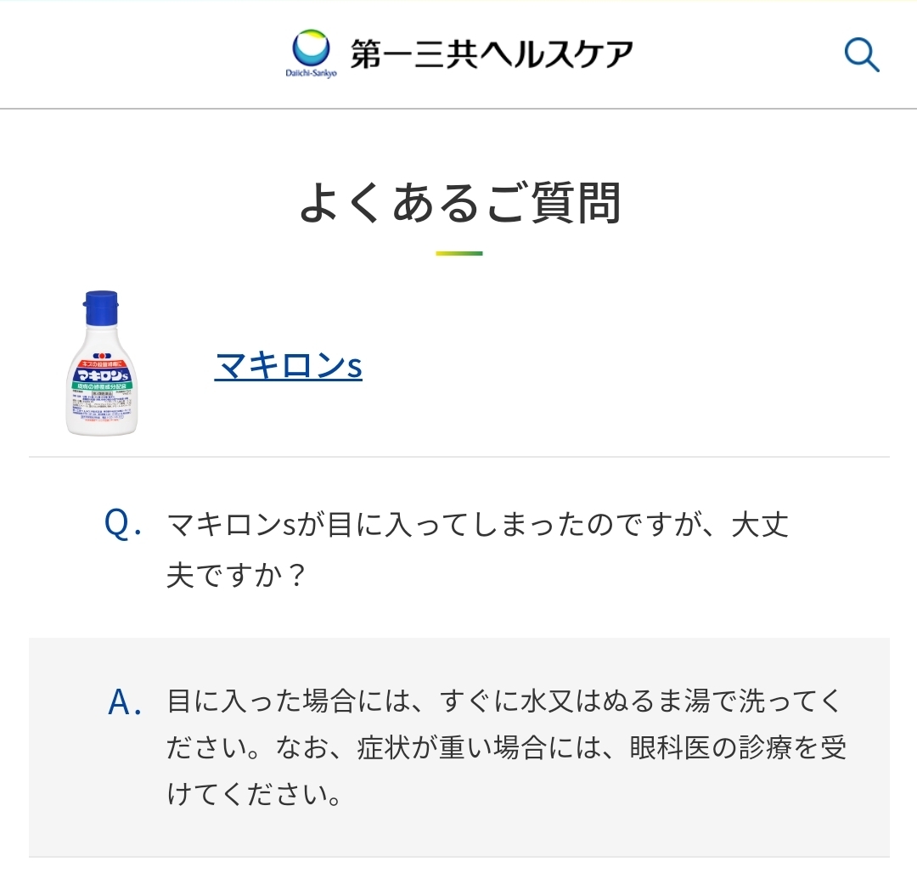Open the マキロンs product link
Screen dimensions: 917x890
tap(289, 365)
